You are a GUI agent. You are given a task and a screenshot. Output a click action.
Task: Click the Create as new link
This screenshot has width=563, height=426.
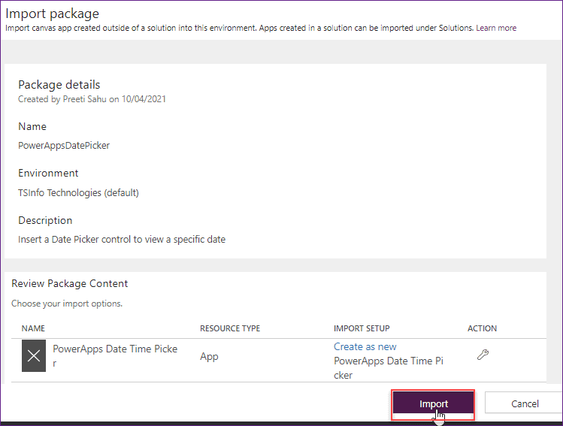point(365,346)
